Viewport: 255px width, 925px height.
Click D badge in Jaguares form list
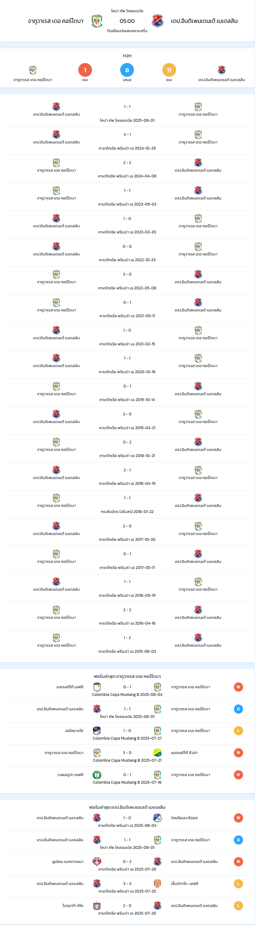(238, 709)
